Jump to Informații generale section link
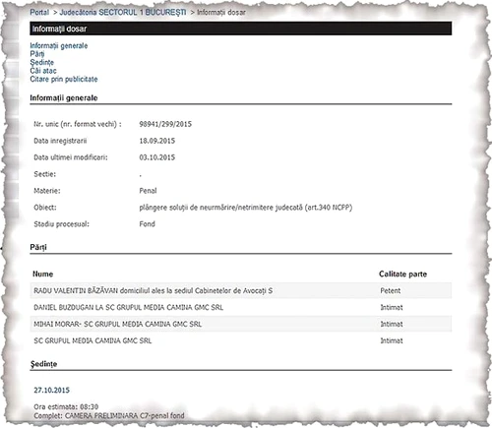 59,46
